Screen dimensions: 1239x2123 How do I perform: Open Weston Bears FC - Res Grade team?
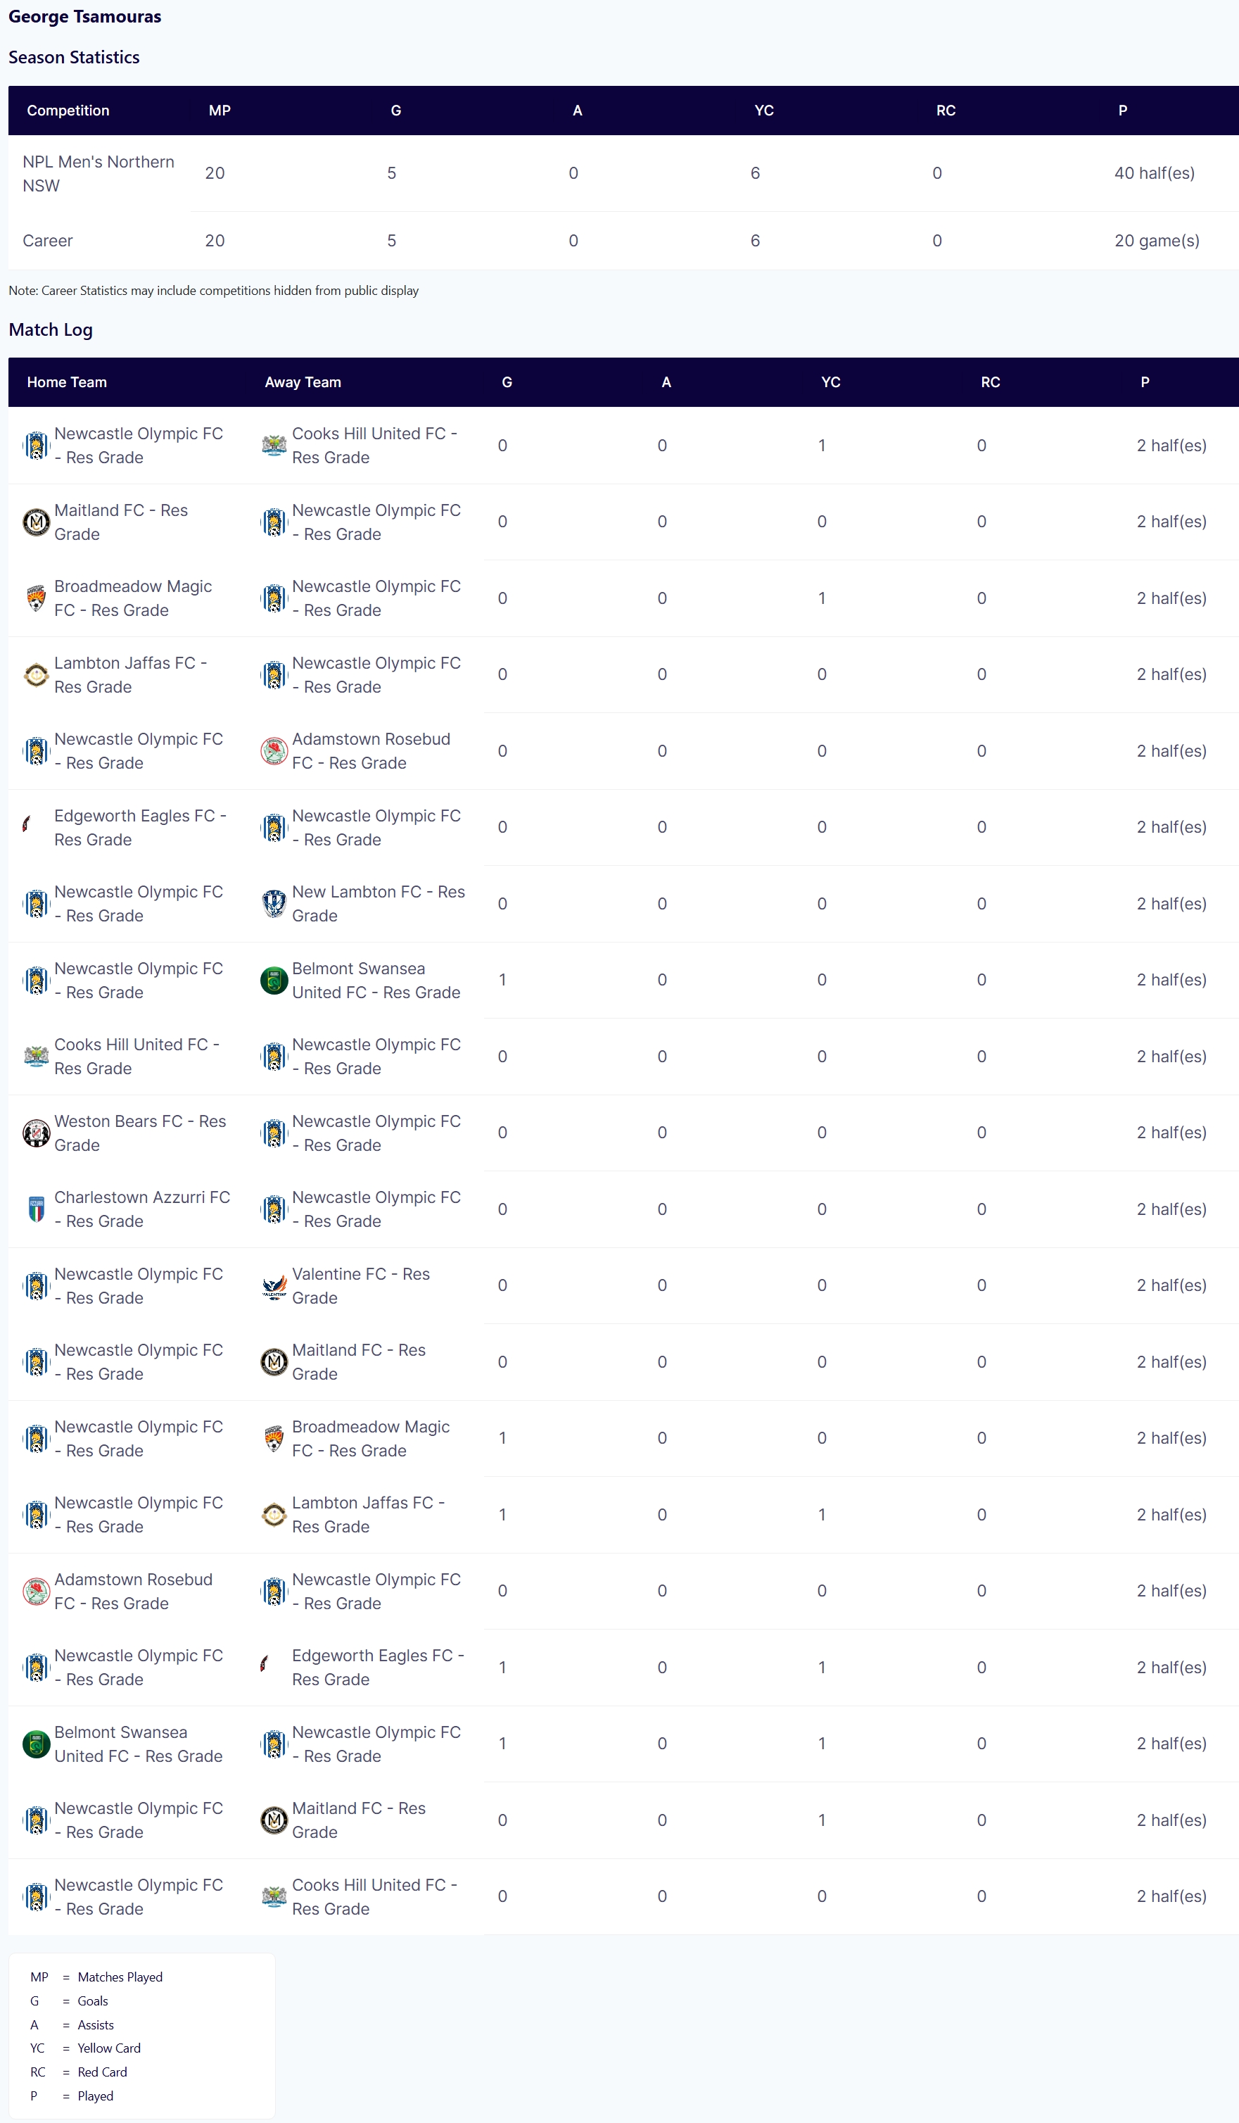click(x=140, y=1133)
